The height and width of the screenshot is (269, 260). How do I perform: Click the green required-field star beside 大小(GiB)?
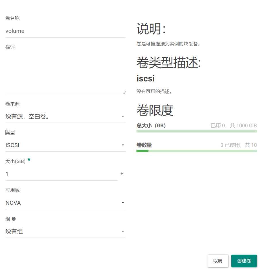pyautogui.click(x=29, y=160)
